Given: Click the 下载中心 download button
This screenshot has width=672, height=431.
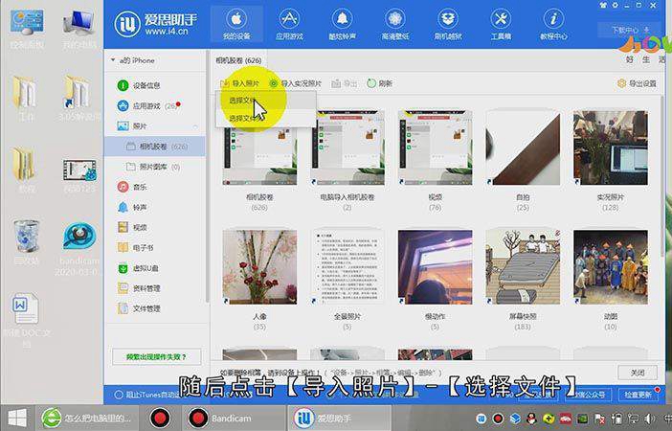Looking at the screenshot, I should [629, 30].
